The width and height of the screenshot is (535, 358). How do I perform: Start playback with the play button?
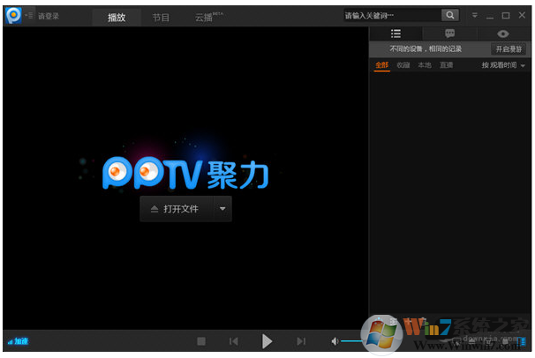(x=267, y=341)
